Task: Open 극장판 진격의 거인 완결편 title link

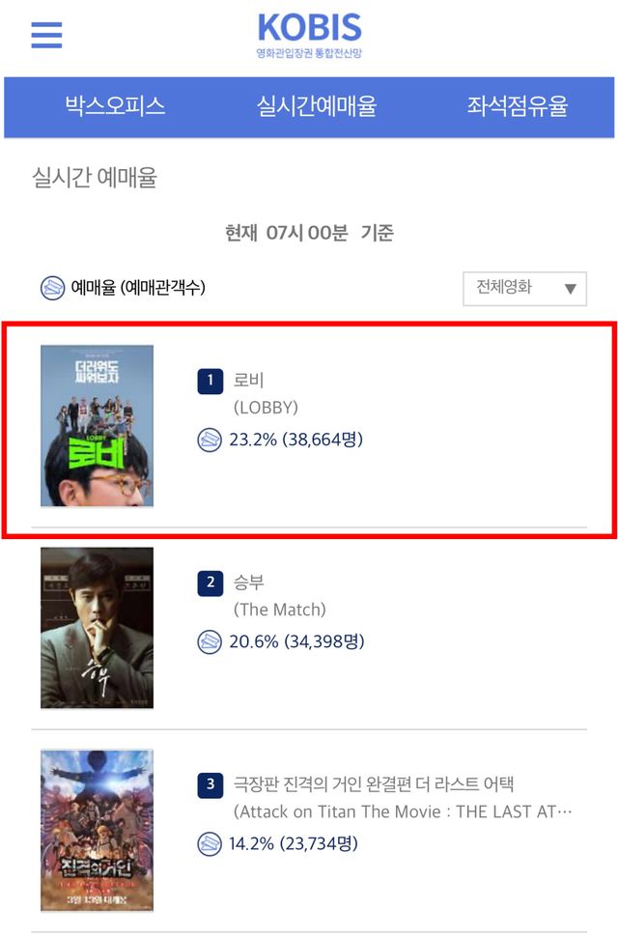Action: tap(374, 784)
